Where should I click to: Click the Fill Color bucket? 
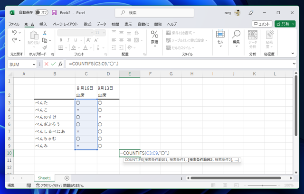(74, 47)
